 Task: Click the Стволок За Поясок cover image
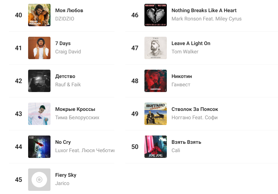156,114
